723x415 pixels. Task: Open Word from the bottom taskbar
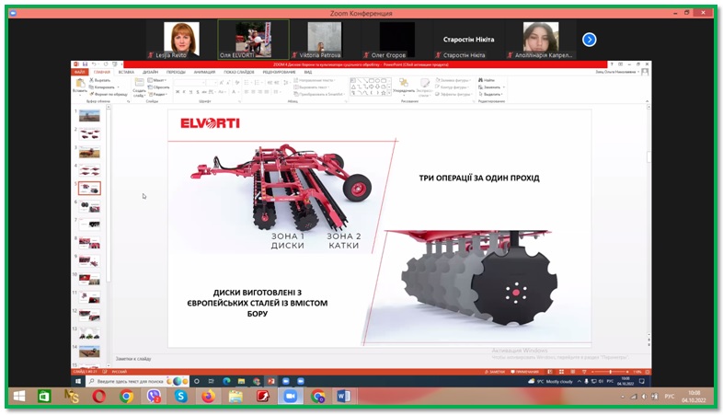tap(344, 397)
